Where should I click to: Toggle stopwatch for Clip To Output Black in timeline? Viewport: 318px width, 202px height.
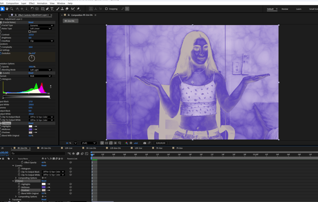pos(19,172)
